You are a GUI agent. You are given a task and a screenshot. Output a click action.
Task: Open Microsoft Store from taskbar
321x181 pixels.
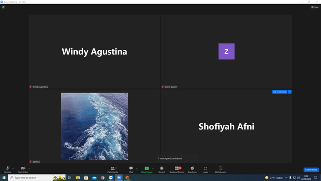tap(86, 177)
